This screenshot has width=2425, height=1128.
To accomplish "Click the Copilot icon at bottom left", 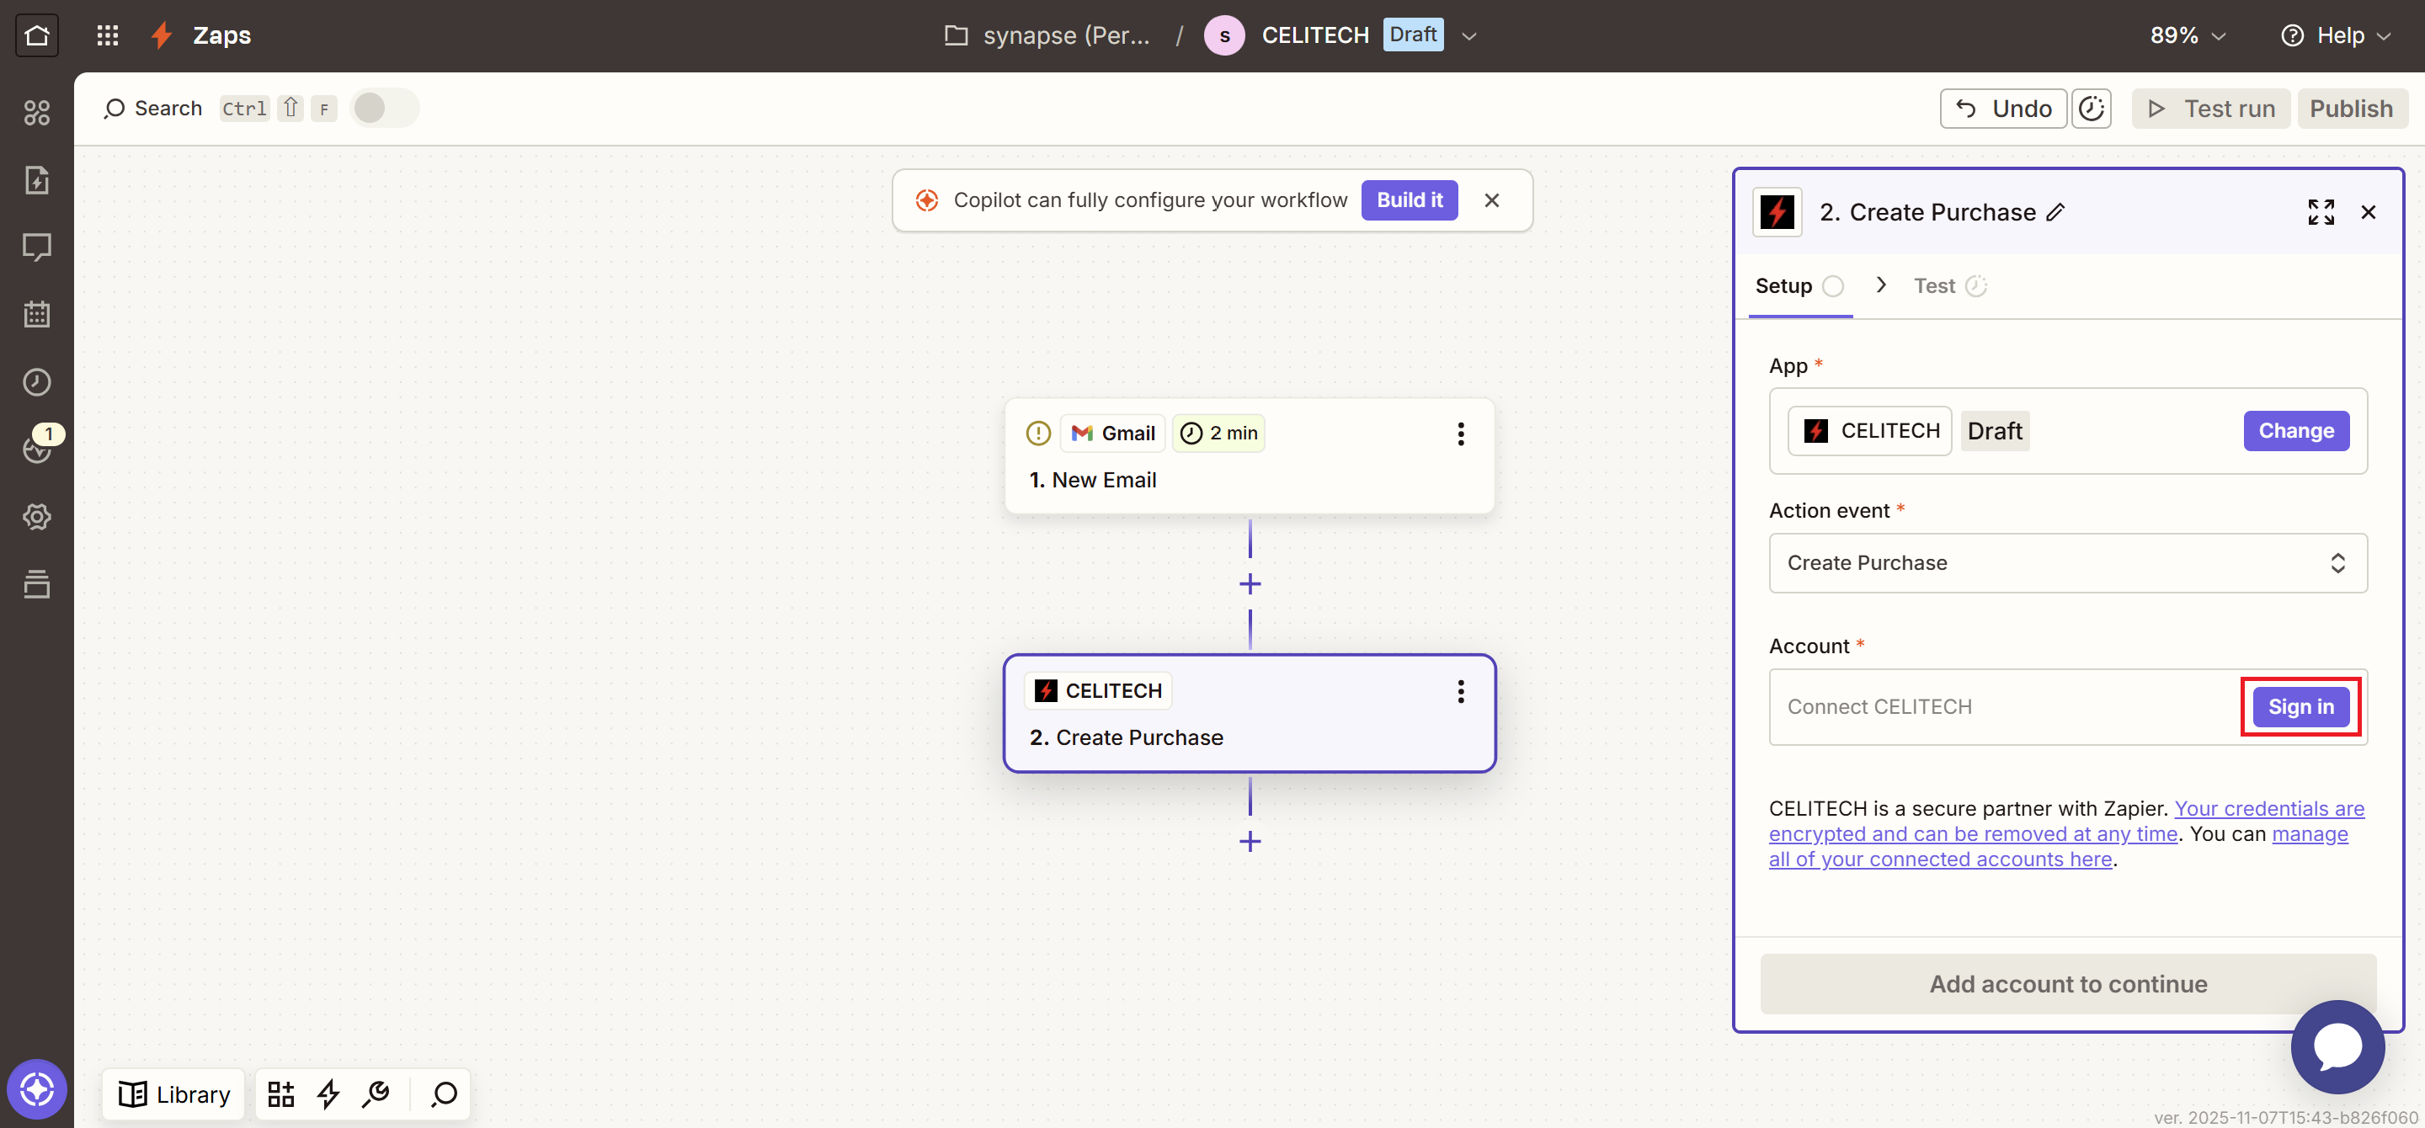I will [x=37, y=1089].
